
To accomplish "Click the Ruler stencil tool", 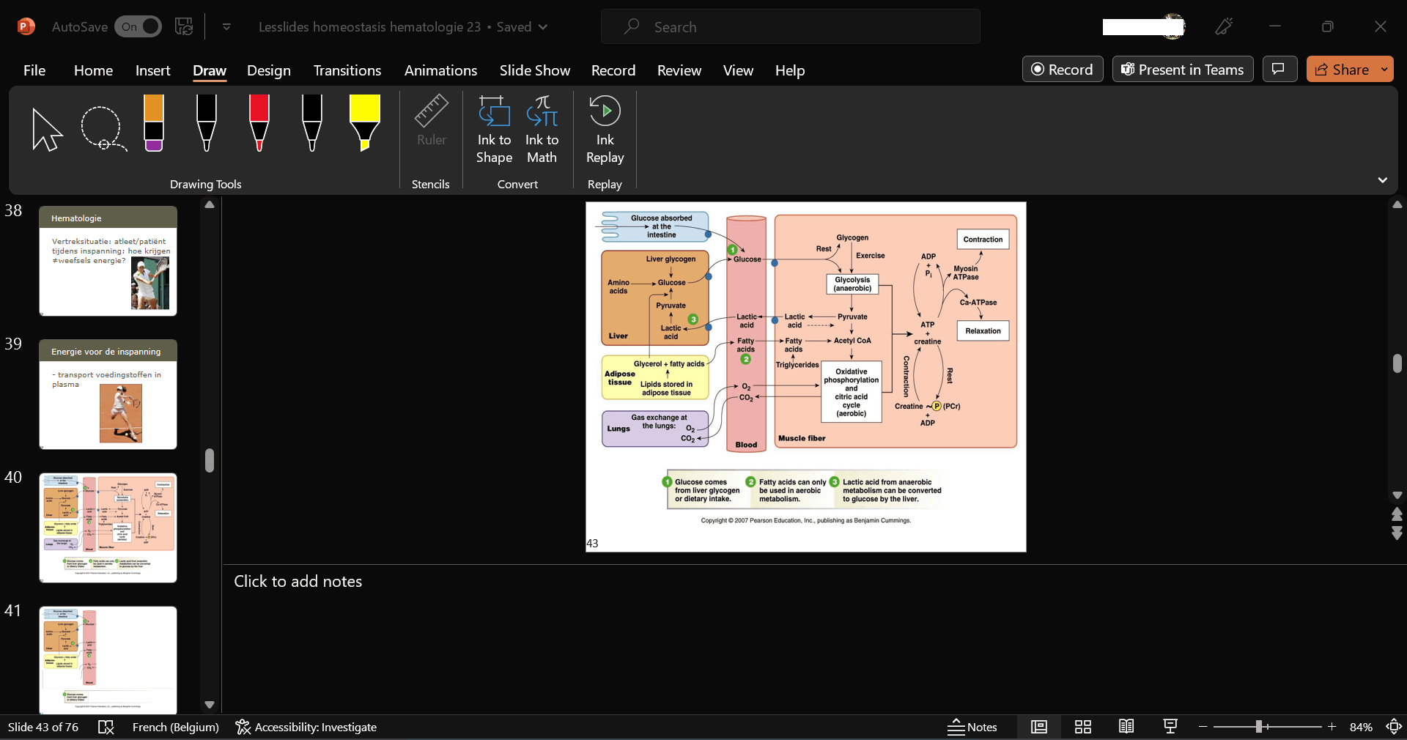I will (431, 122).
